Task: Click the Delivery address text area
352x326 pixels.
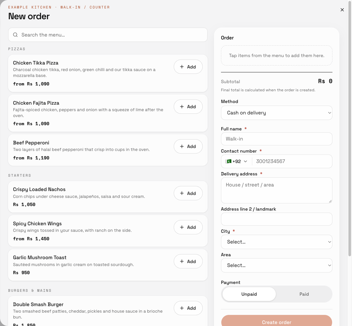Action: (x=277, y=190)
